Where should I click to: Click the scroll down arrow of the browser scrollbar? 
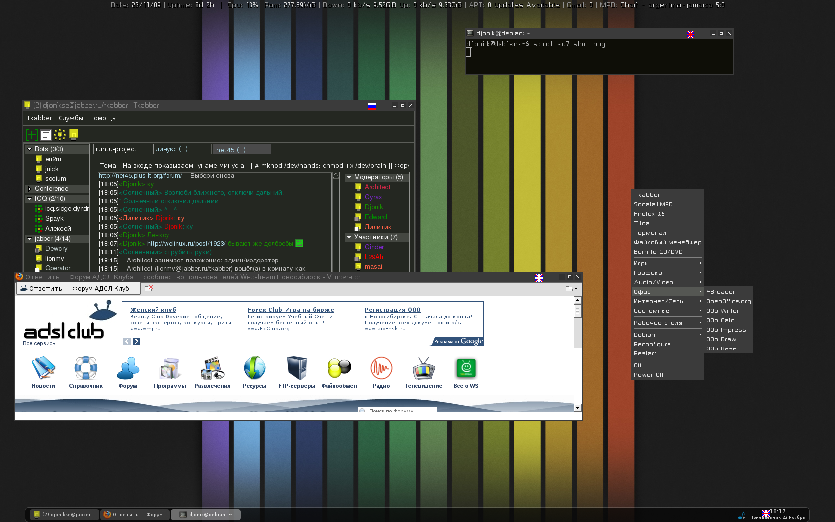tap(577, 408)
